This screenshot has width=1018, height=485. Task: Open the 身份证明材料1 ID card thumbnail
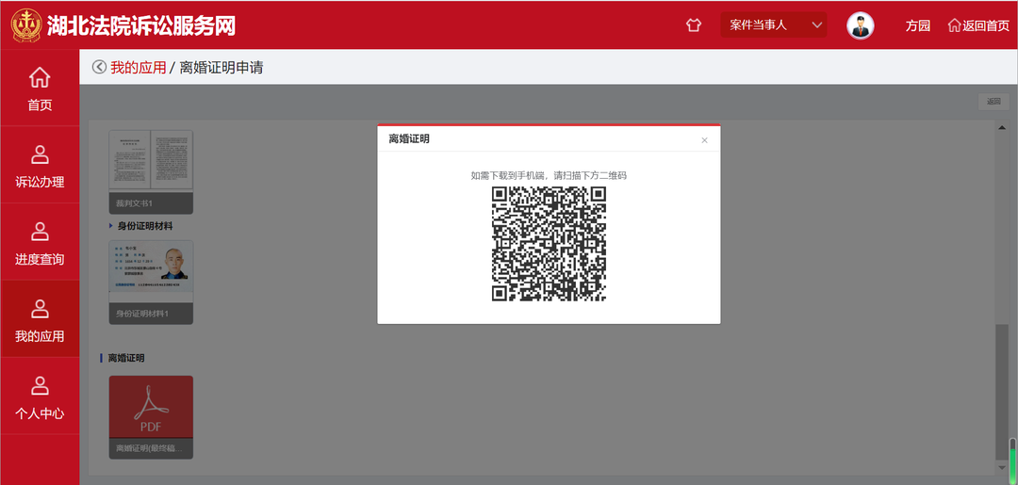click(151, 282)
